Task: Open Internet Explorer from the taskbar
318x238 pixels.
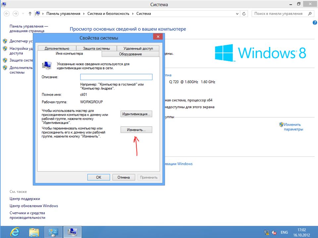Action: 15,232
